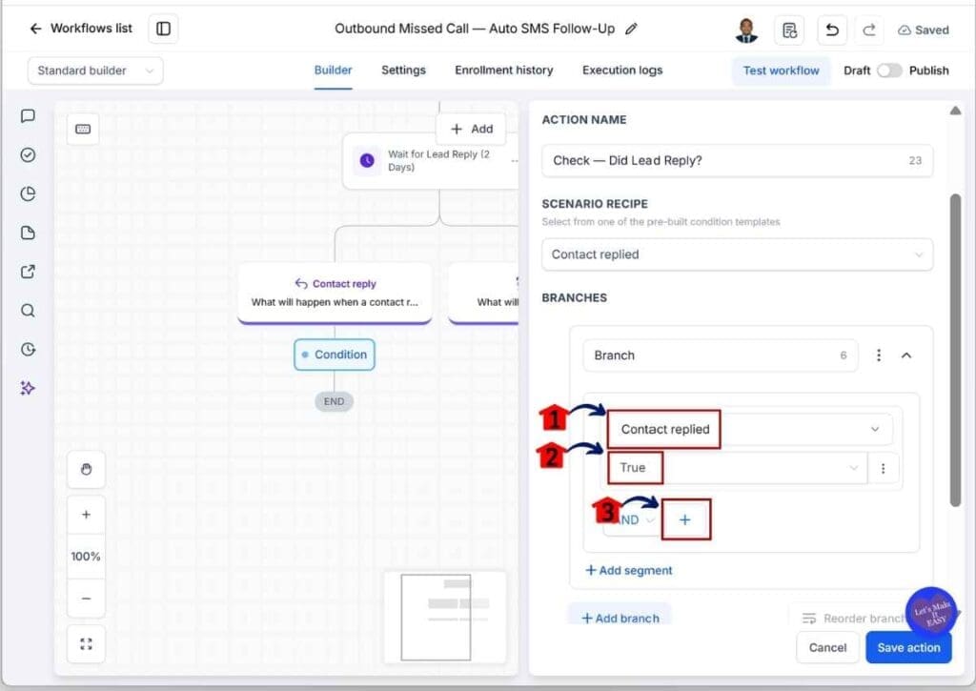Open the Enrollment history tab
The width and height of the screenshot is (976, 691).
(x=503, y=71)
